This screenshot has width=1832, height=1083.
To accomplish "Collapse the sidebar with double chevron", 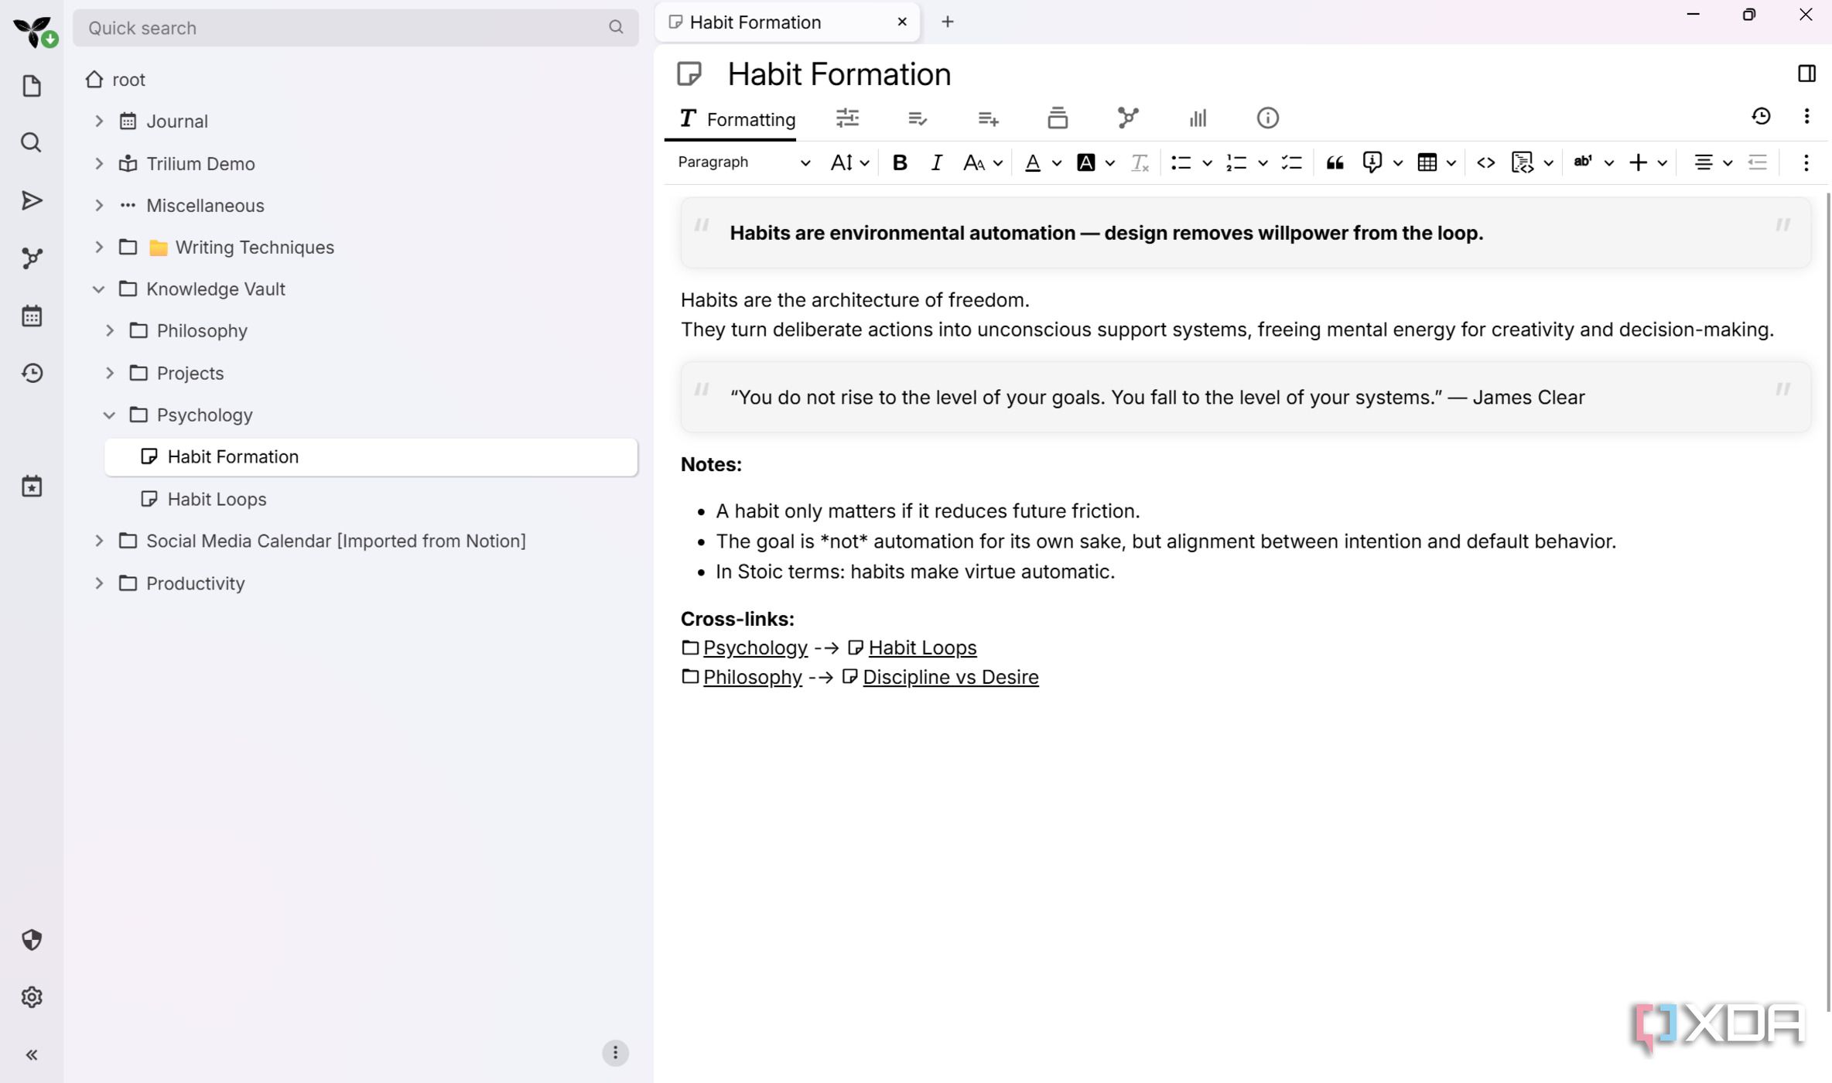I will click(32, 1054).
